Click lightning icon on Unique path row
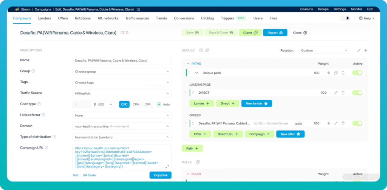The image size is (387, 190). coord(328,73)
